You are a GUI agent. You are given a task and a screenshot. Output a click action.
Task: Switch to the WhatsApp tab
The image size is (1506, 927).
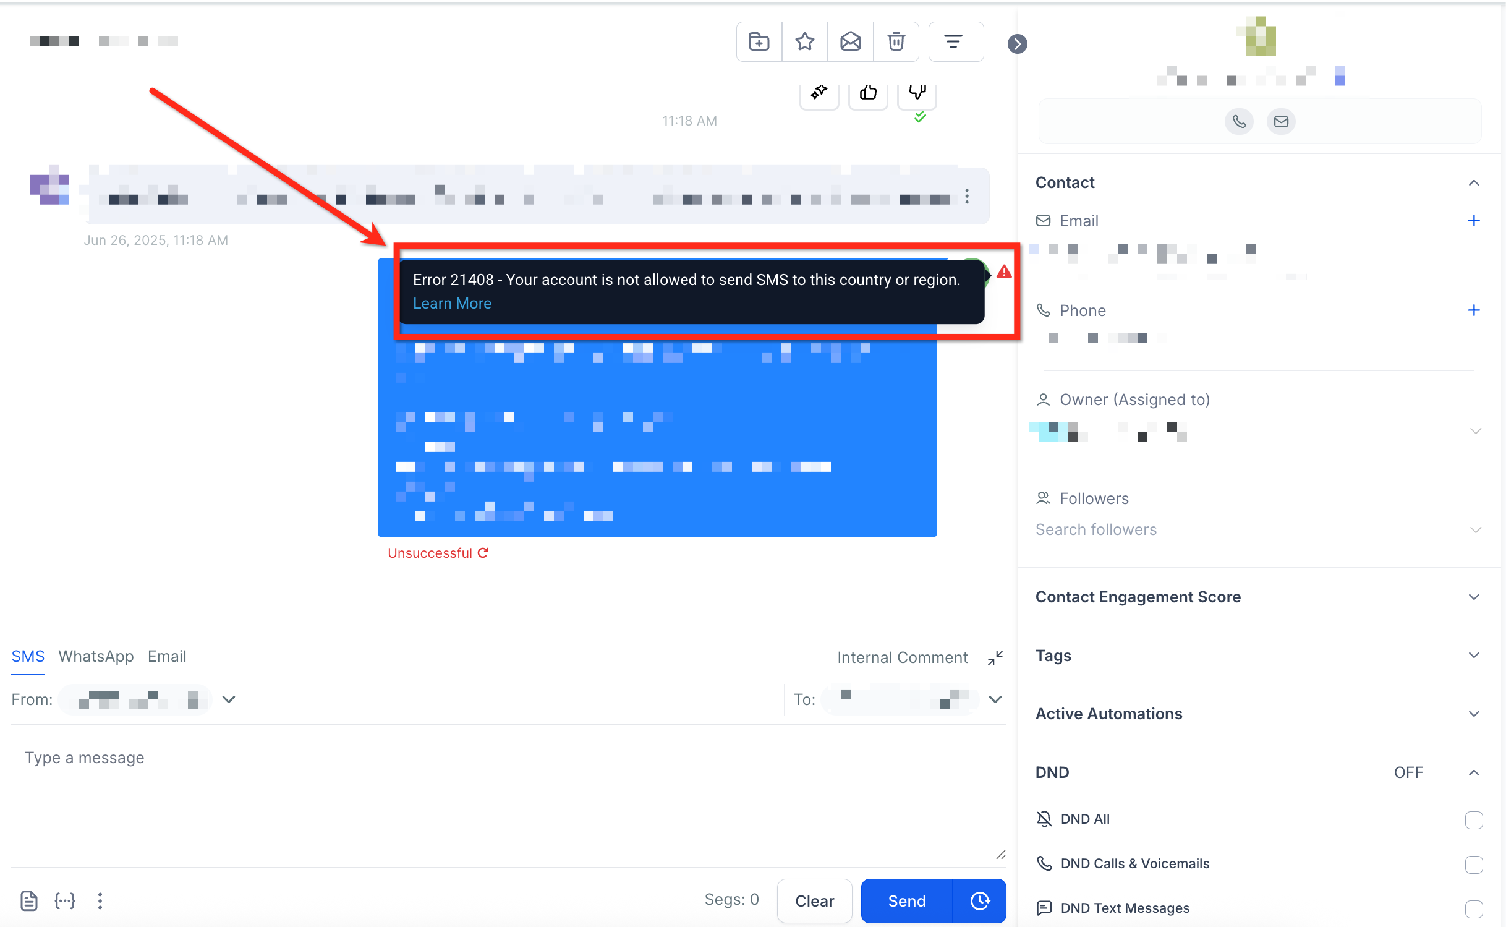(96, 656)
